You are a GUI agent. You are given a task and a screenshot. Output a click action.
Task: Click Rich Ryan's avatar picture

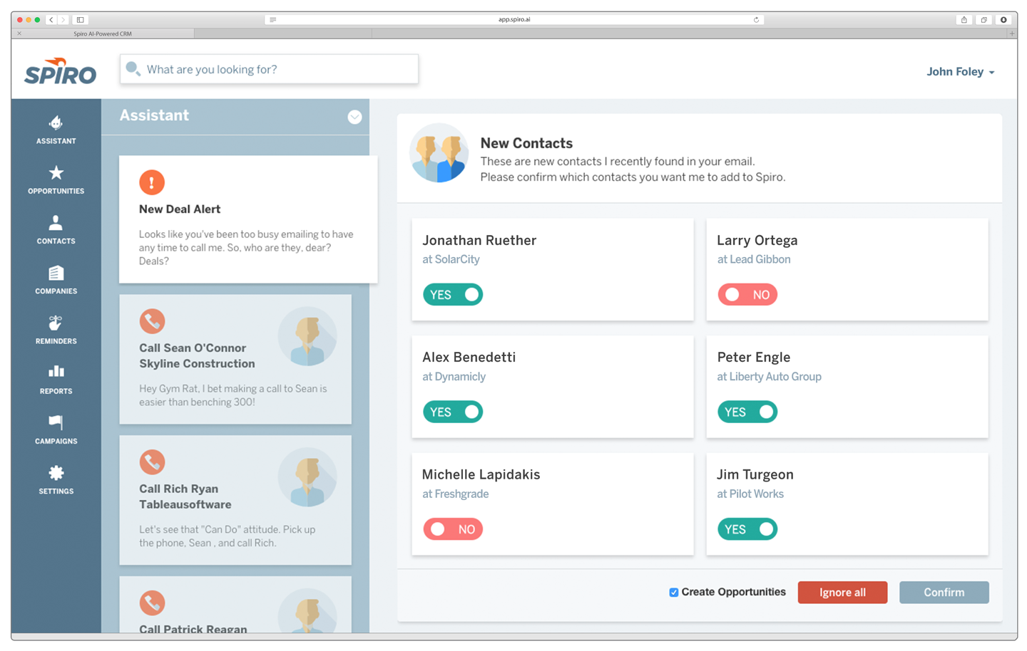[x=307, y=477]
